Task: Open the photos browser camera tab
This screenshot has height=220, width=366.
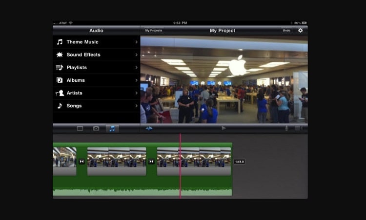Action: click(x=96, y=128)
